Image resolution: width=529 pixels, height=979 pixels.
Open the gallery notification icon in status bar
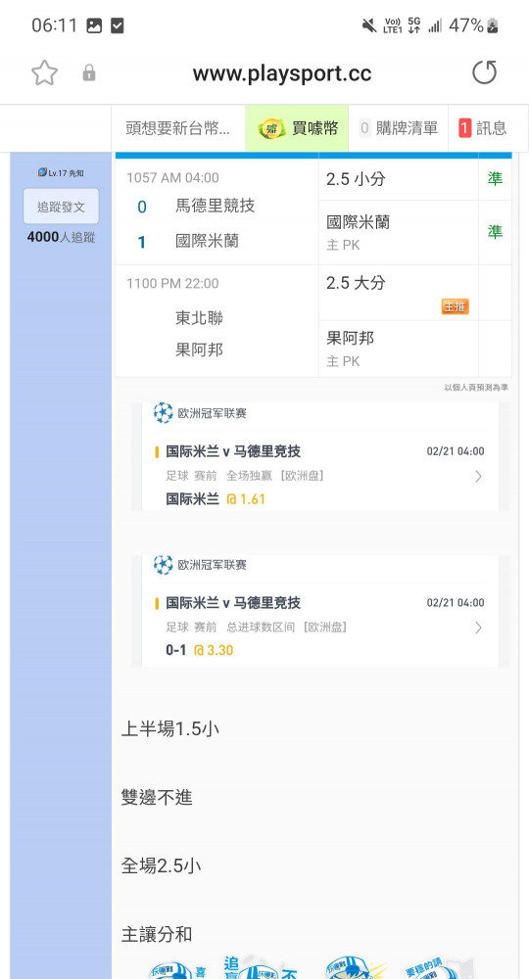pyautogui.click(x=94, y=25)
